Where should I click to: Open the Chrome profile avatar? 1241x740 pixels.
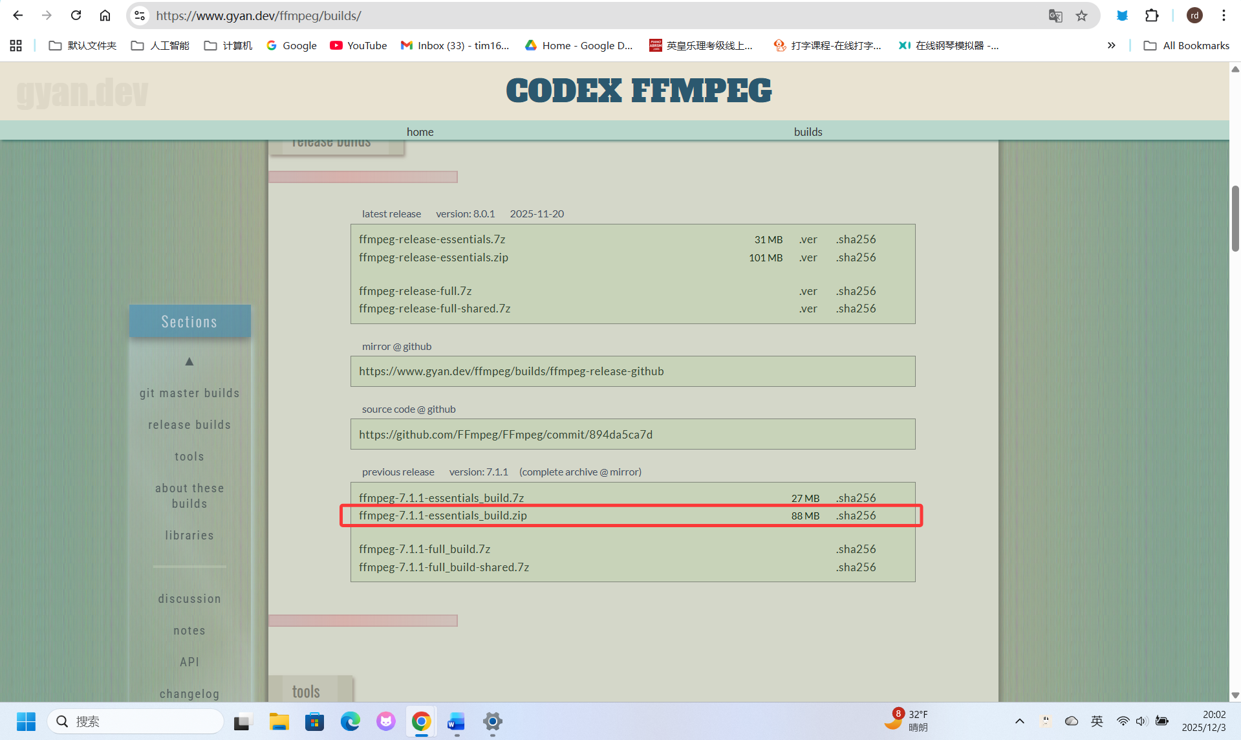coord(1194,16)
